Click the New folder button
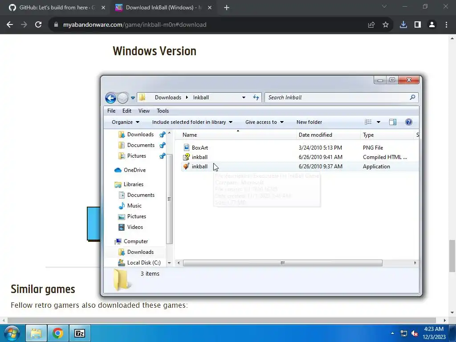Image resolution: width=456 pixels, height=342 pixels. (x=309, y=122)
